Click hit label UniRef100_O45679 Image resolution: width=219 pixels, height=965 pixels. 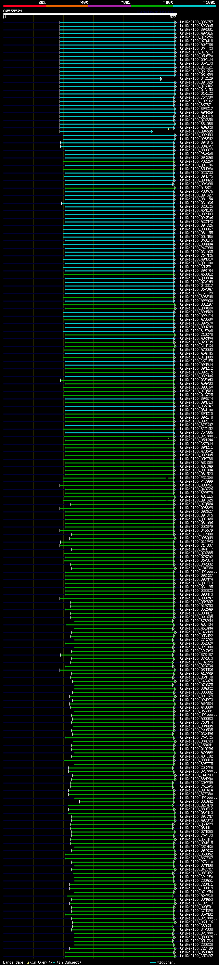coord(196,531)
